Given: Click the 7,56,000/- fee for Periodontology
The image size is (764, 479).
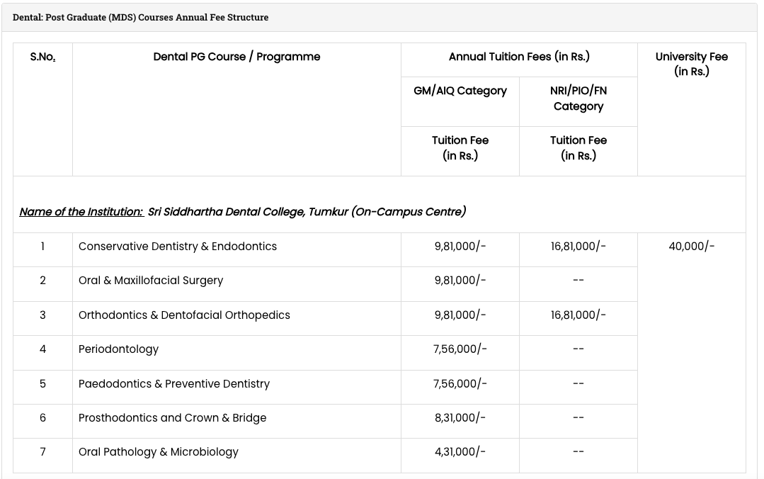Looking at the screenshot, I should point(460,349).
